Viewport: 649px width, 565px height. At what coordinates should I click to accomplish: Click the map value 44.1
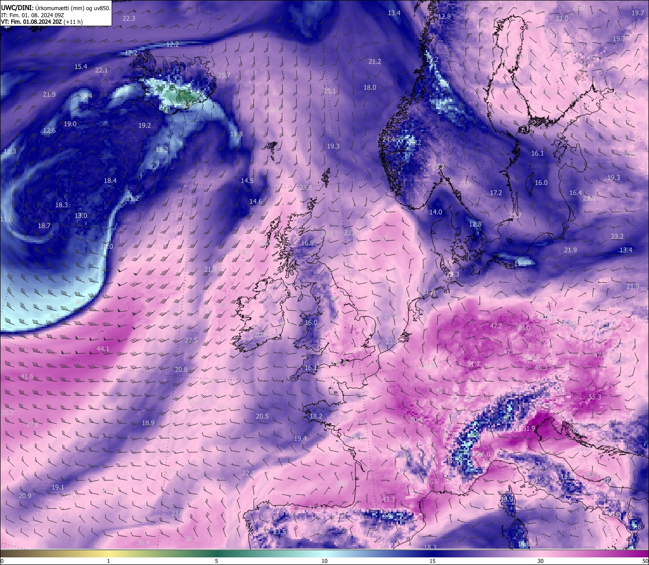(x=103, y=349)
